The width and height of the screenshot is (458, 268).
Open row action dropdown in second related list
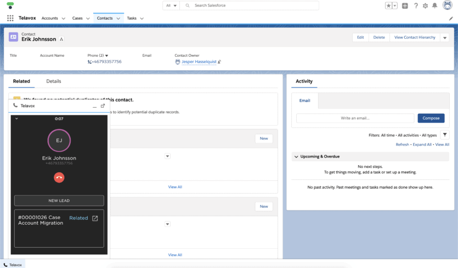coord(167,224)
